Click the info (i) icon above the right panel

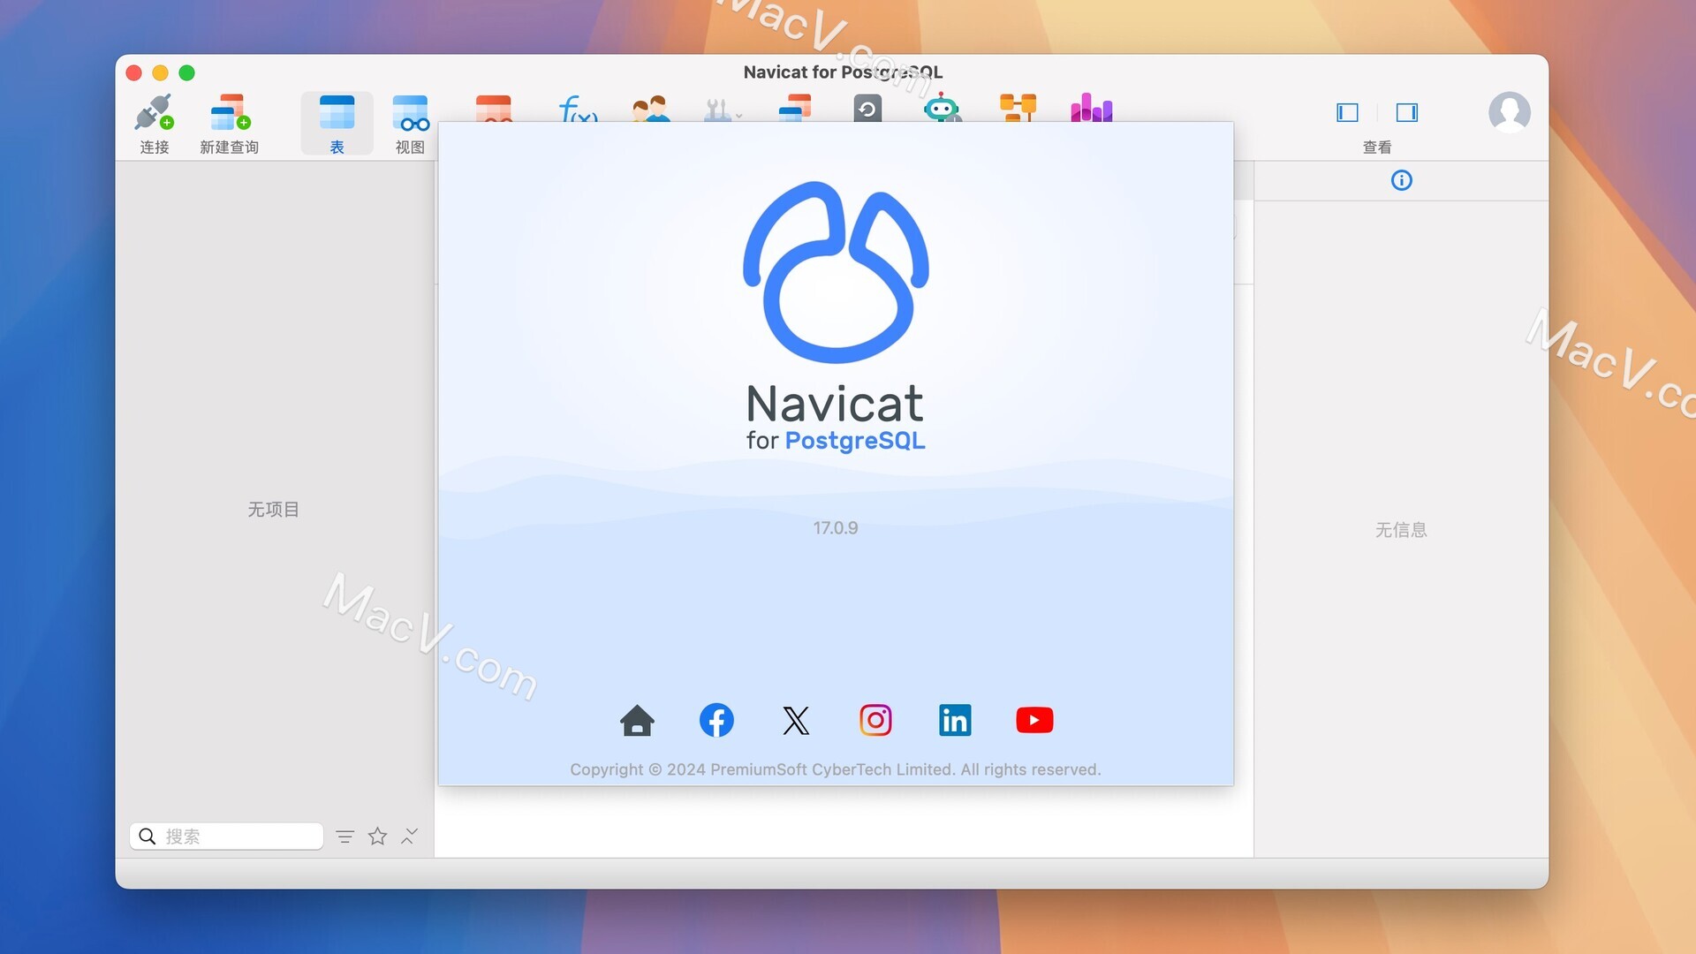coord(1404,180)
